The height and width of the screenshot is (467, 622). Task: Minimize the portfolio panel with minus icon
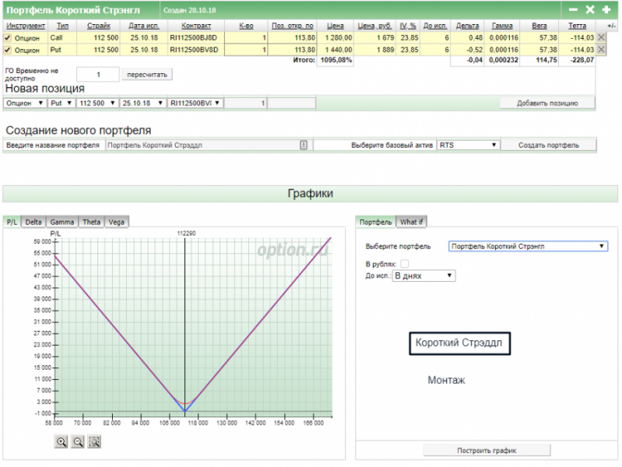tap(573, 9)
